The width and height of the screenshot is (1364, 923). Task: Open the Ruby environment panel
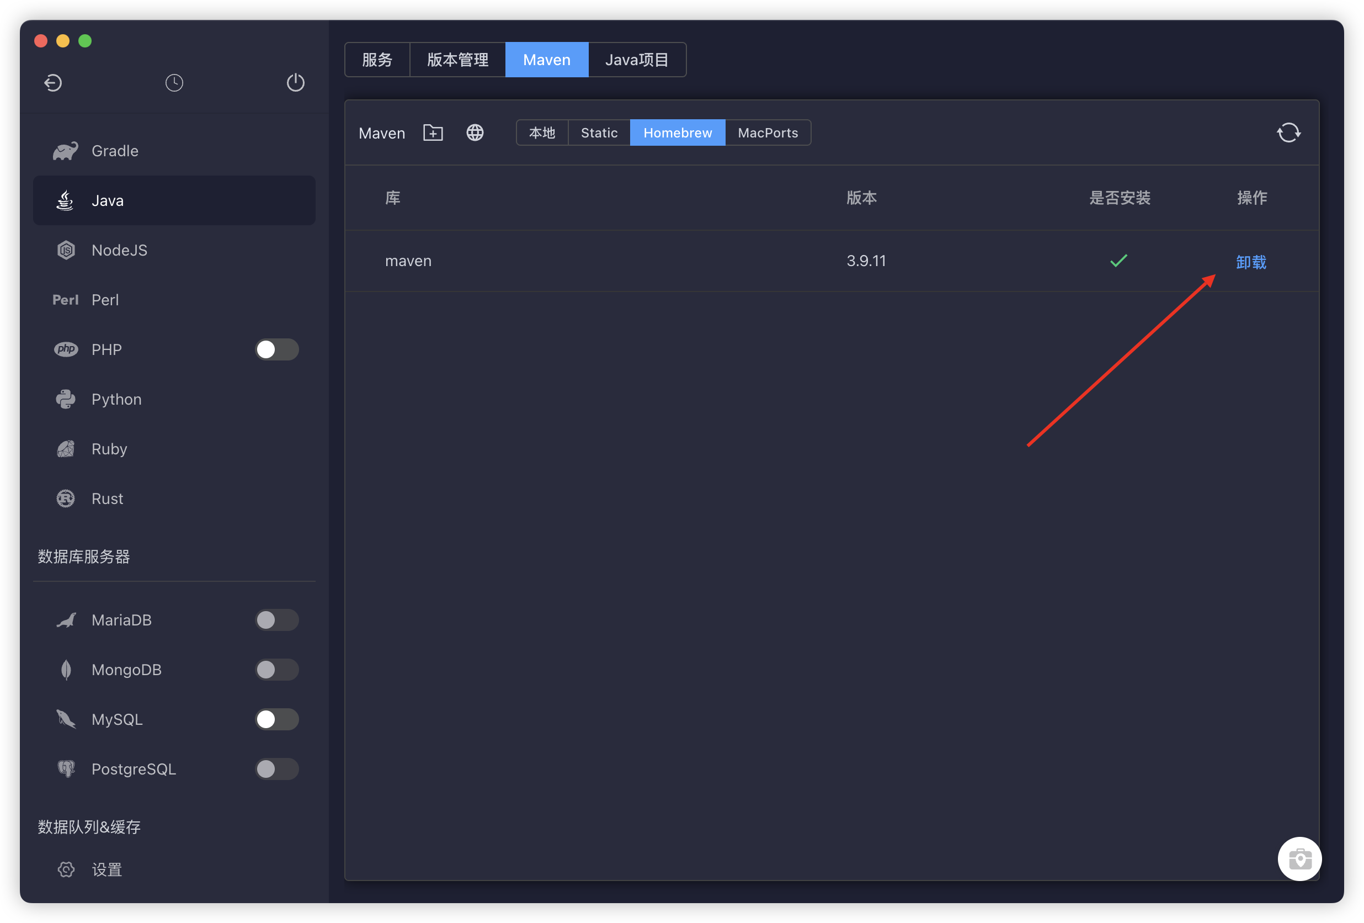[x=109, y=449]
